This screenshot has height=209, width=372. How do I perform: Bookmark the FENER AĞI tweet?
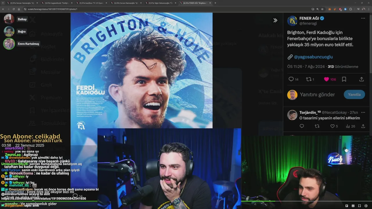pyautogui.click(x=344, y=79)
